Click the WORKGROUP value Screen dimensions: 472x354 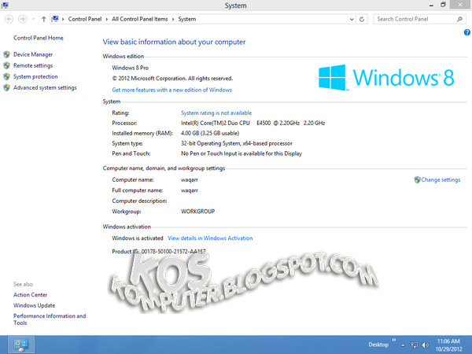pyautogui.click(x=197, y=212)
